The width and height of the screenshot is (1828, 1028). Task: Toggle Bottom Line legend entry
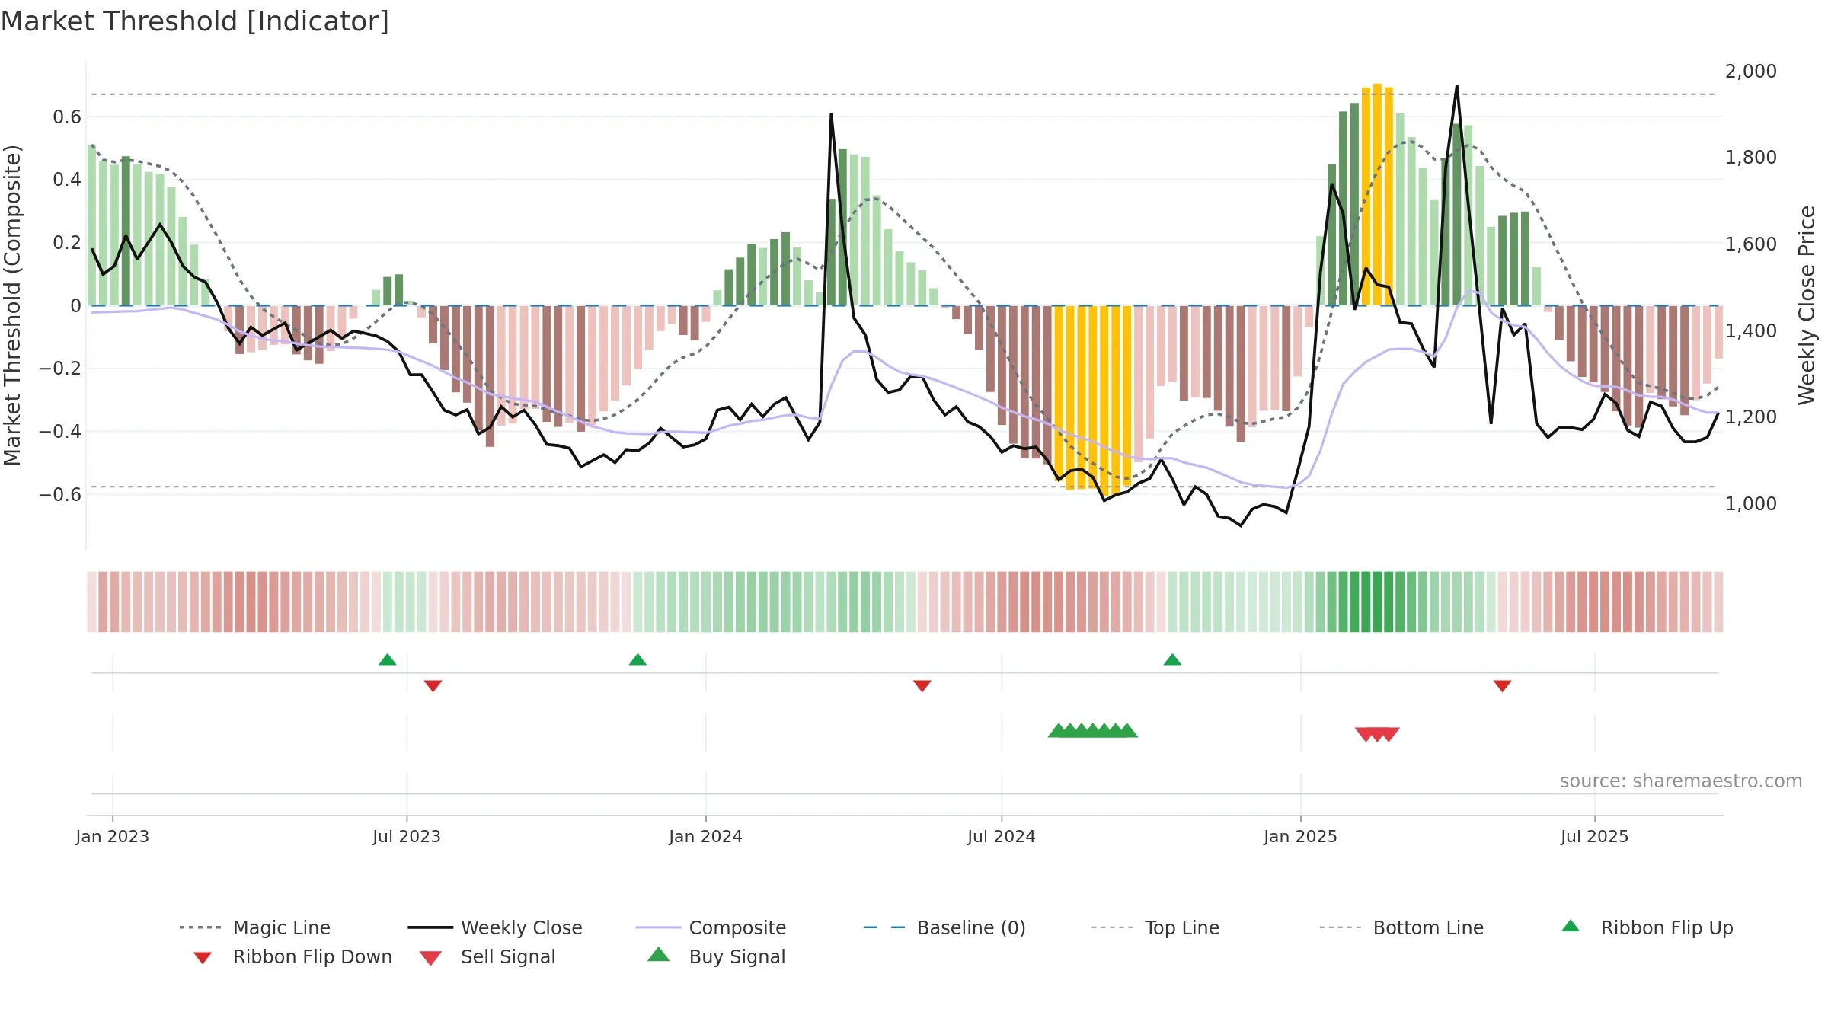[1401, 927]
